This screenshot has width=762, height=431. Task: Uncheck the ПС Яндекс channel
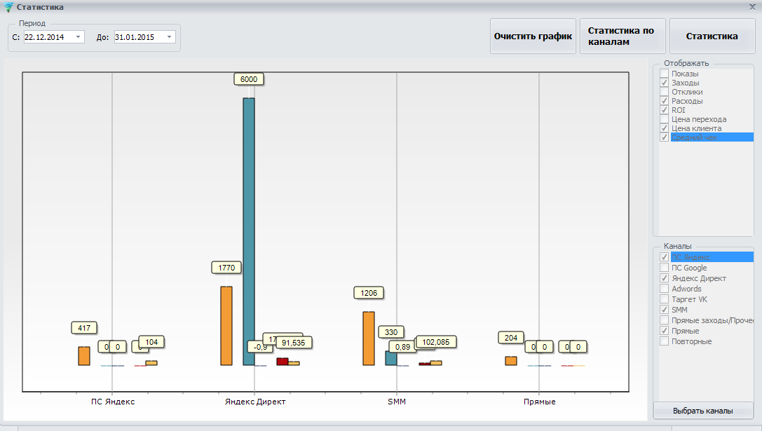point(665,257)
